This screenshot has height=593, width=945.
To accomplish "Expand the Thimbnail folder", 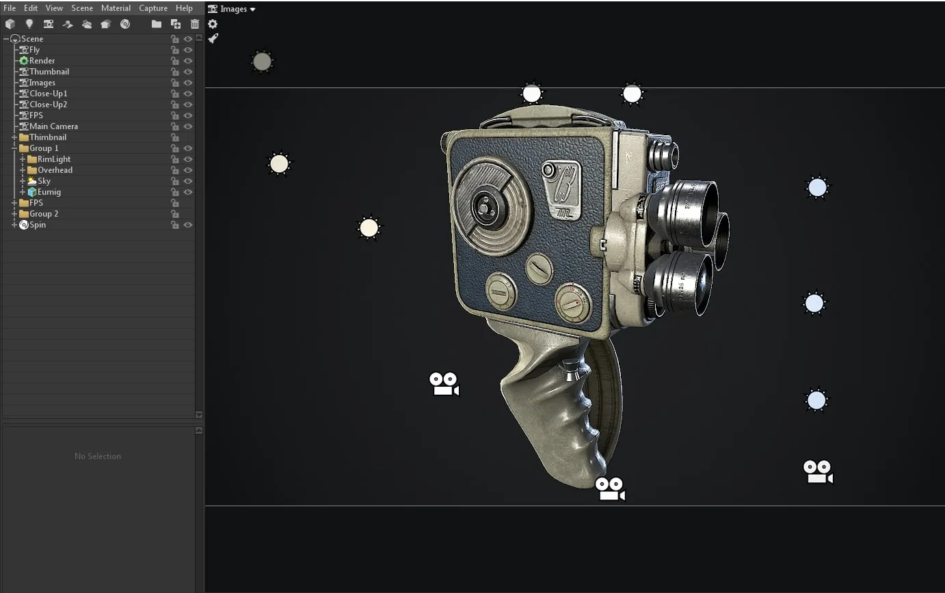I will click(14, 137).
